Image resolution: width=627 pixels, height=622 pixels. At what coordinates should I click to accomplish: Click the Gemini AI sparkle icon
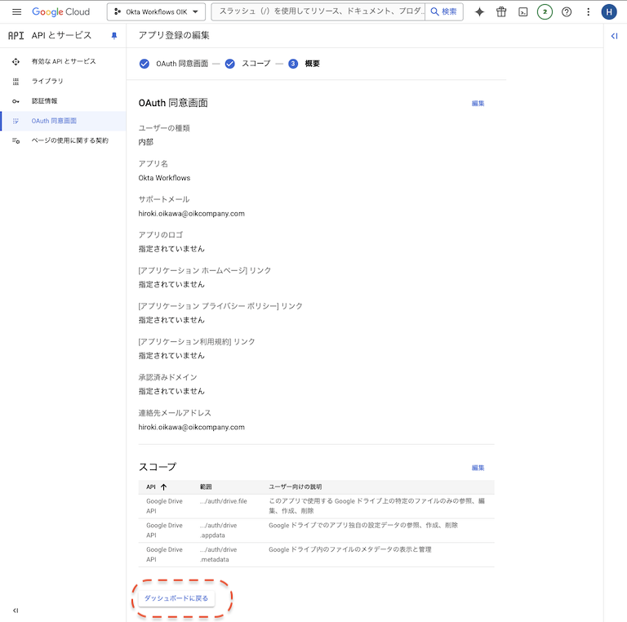coord(480,12)
